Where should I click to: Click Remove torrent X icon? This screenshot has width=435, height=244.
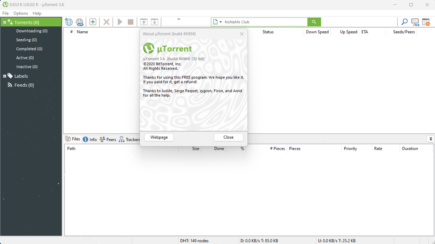click(106, 22)
